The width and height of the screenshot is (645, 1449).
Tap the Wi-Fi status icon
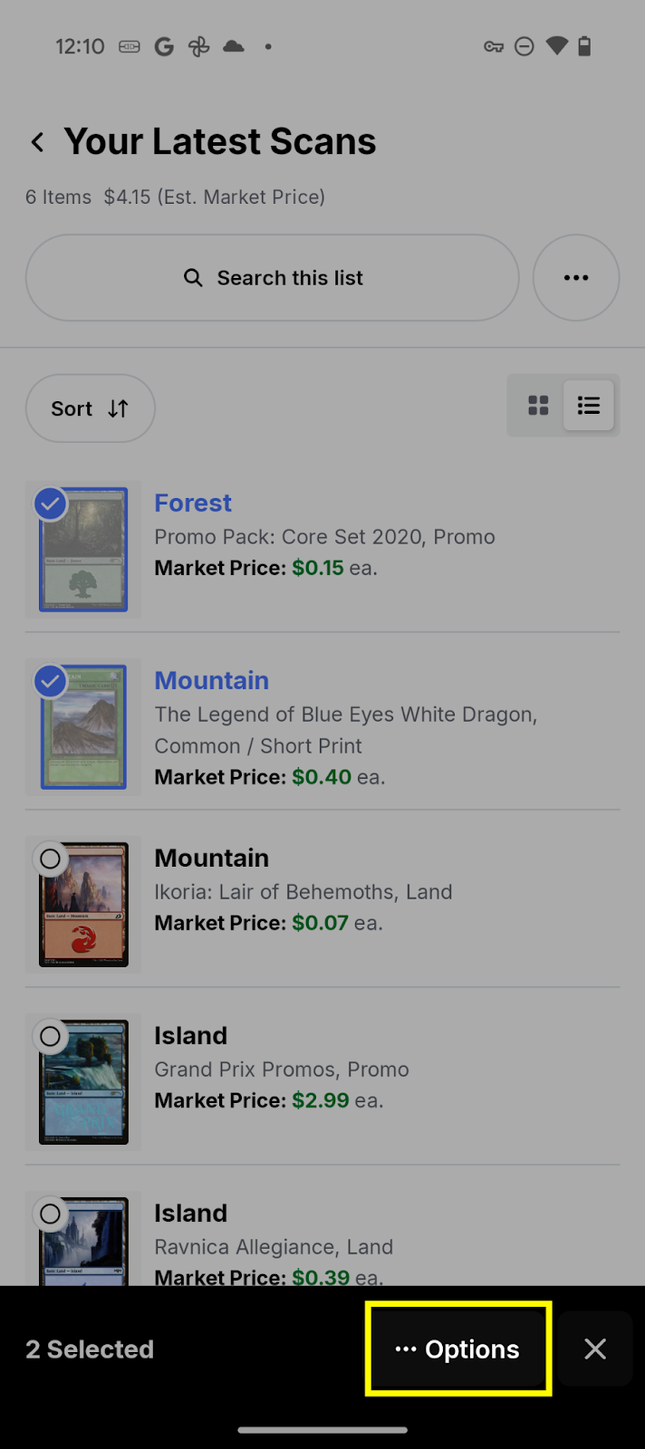click(556, 46)
